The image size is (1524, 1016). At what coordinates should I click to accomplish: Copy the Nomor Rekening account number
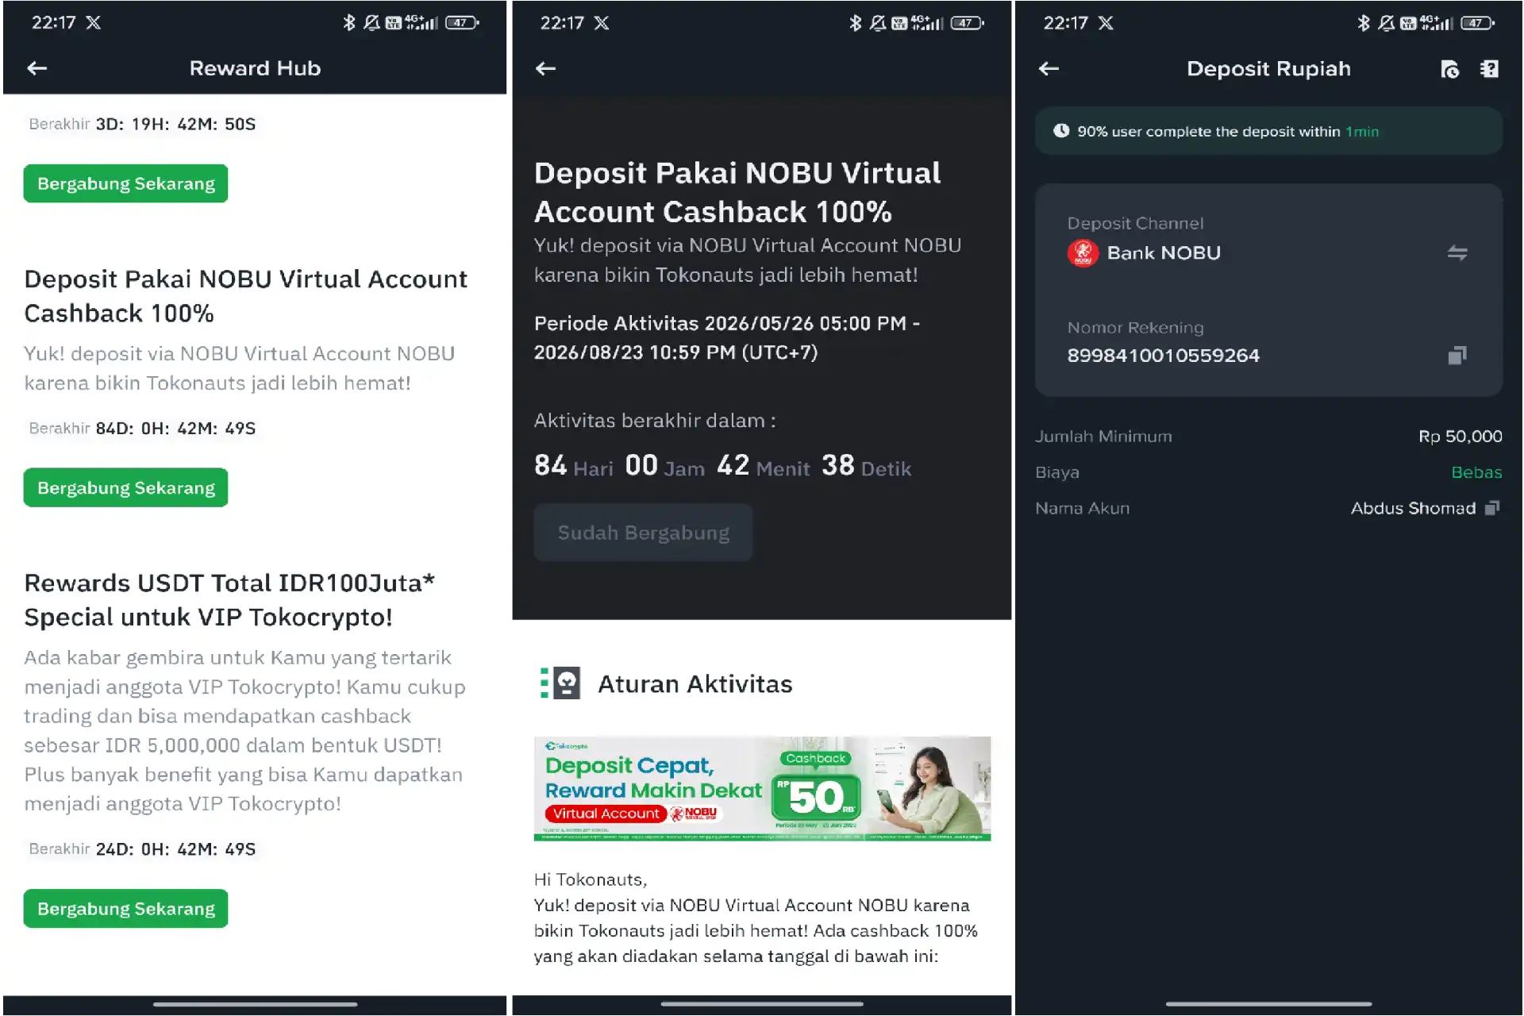[1457, 355]
